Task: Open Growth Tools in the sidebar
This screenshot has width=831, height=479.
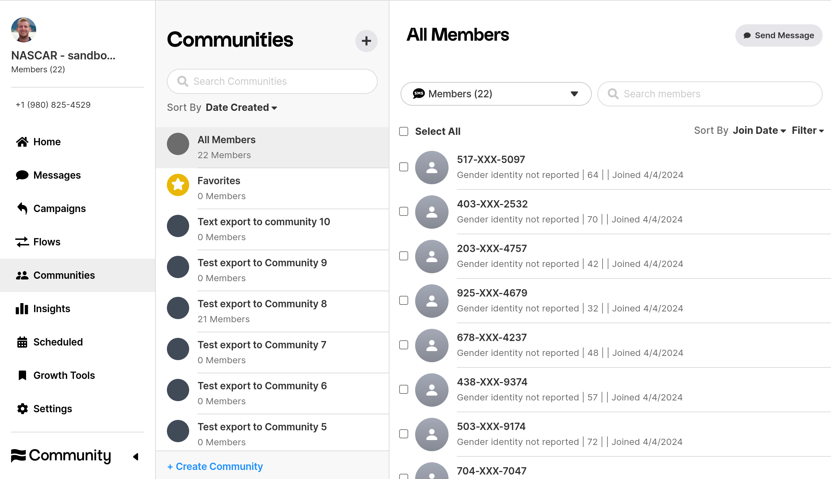Action: (78, 375)
